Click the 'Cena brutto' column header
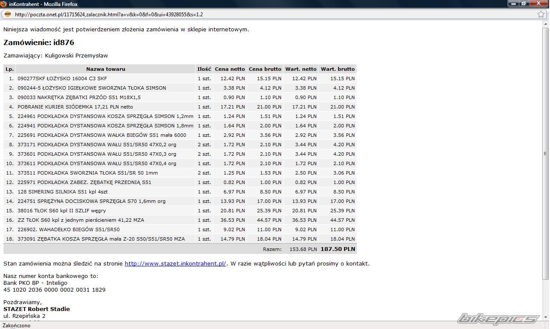Viewport: 550px width, 329px height. click(x=265, y=69)
